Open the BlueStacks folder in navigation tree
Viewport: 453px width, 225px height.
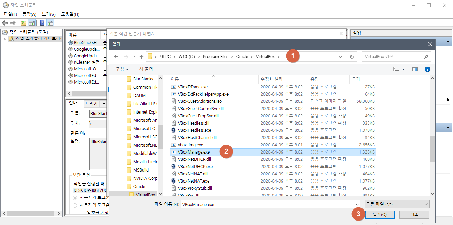coord(143,79)
